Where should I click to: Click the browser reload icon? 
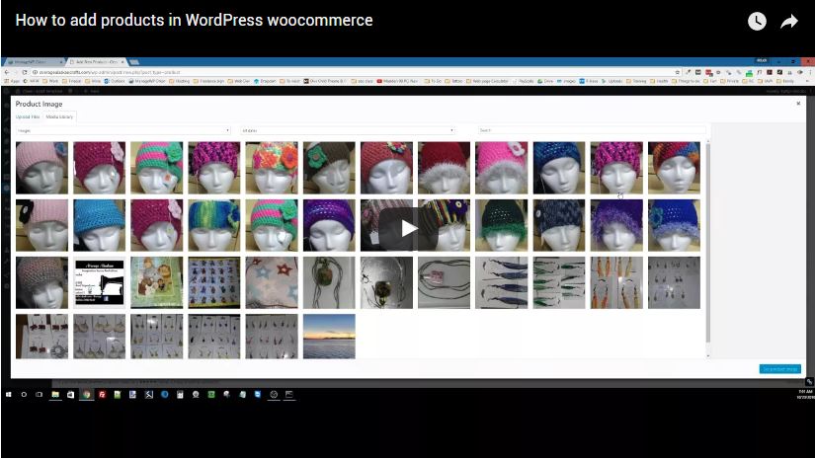[x=25, y=72]
